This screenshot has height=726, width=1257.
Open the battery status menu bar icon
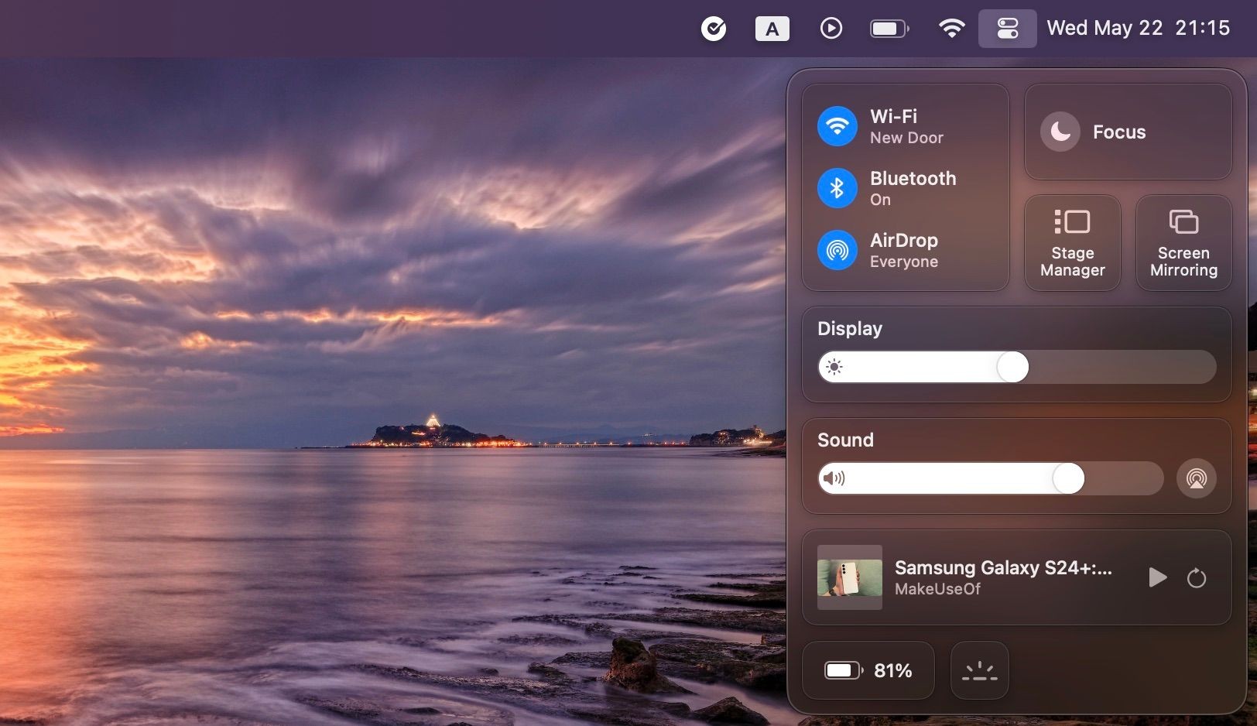click(x=889, y=29)
